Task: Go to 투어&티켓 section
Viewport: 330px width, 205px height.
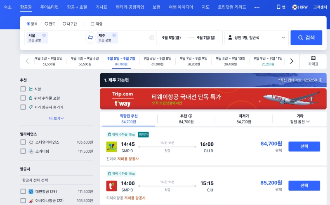Action: coord(49,7)
